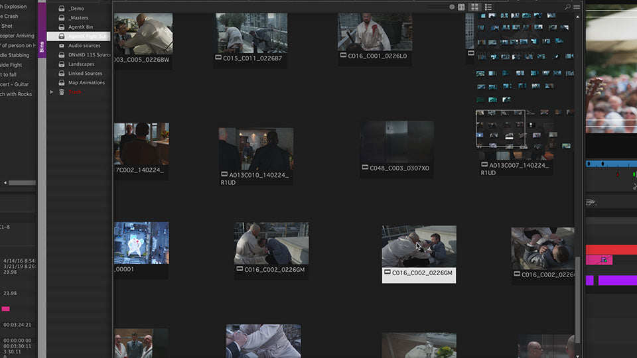This screenshot has width=637, height=358.
Task: Click the bin map overview rectangle
Action: pyautogui.click(x=500, y=129)
